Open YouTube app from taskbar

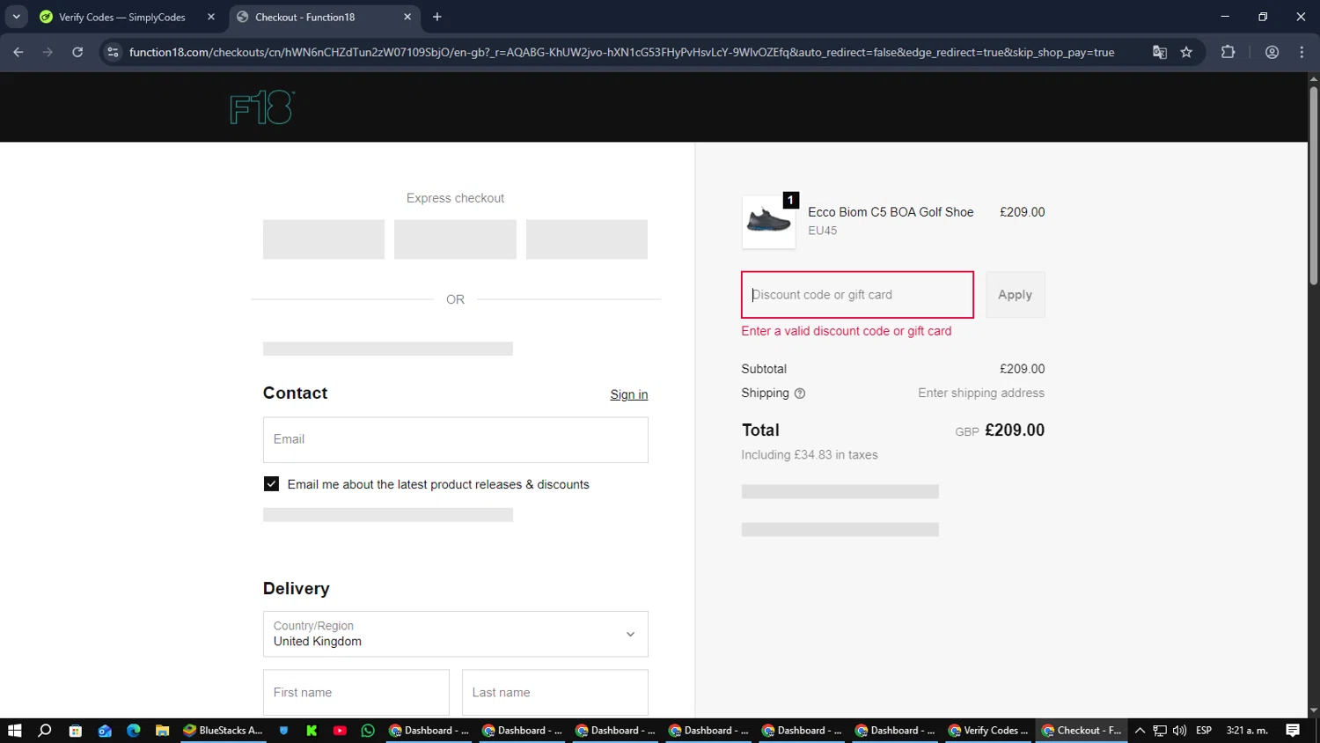click(340, 731)
